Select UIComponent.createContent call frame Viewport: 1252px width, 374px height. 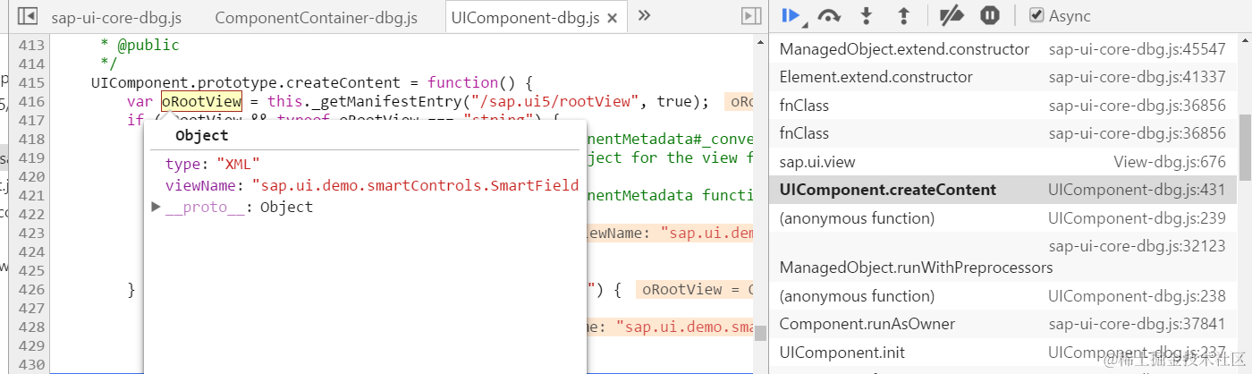click(x=887, y=190)
